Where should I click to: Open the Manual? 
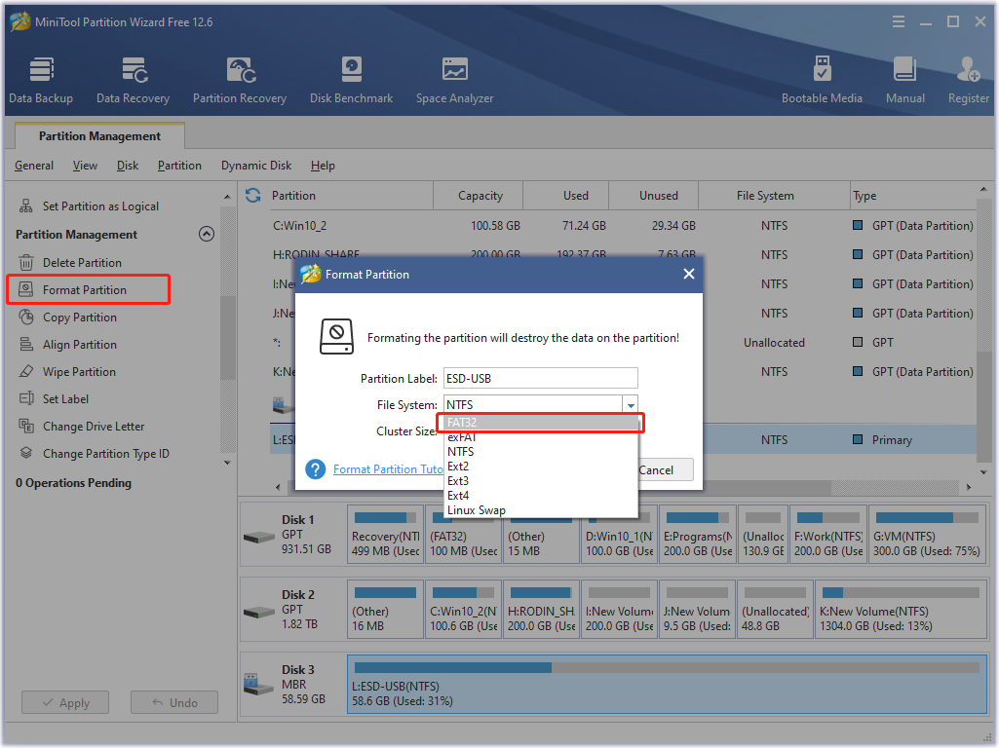[x=904, y=80]
